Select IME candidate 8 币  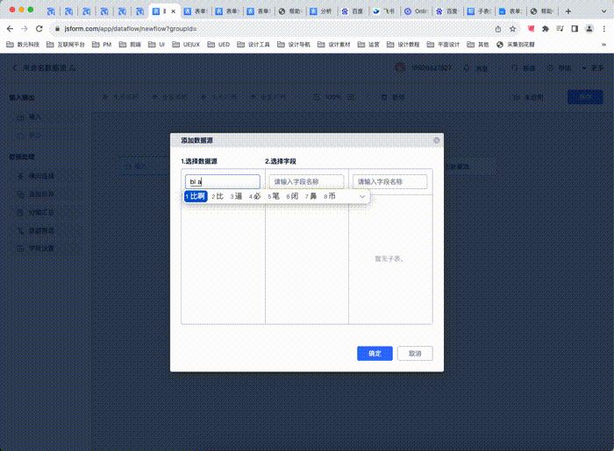tap(330, 197)
